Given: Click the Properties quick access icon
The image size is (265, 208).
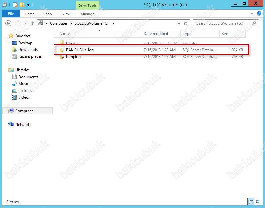Looking at the screenshot, I should click(x=15, y=5).
